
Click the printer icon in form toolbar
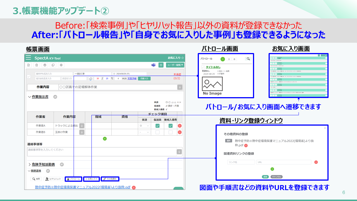(x=45, y=65)
